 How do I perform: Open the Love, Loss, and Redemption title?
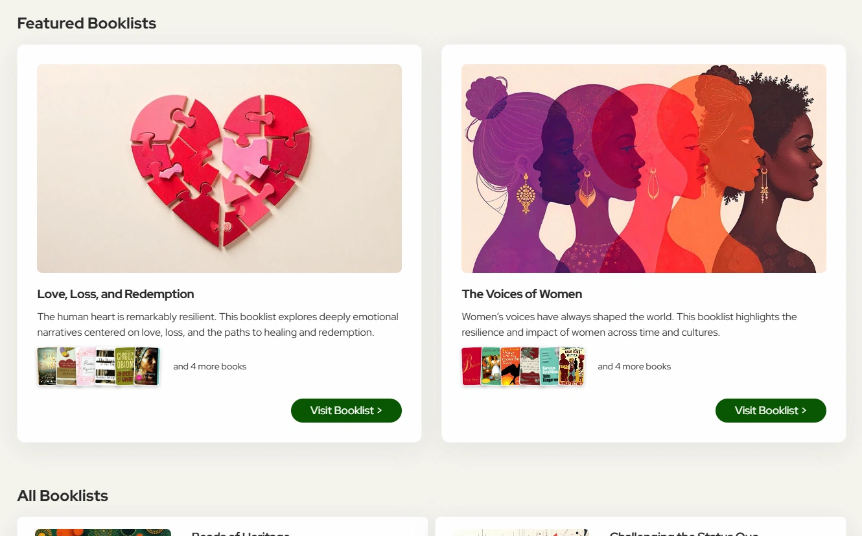[x=115, y=294]
